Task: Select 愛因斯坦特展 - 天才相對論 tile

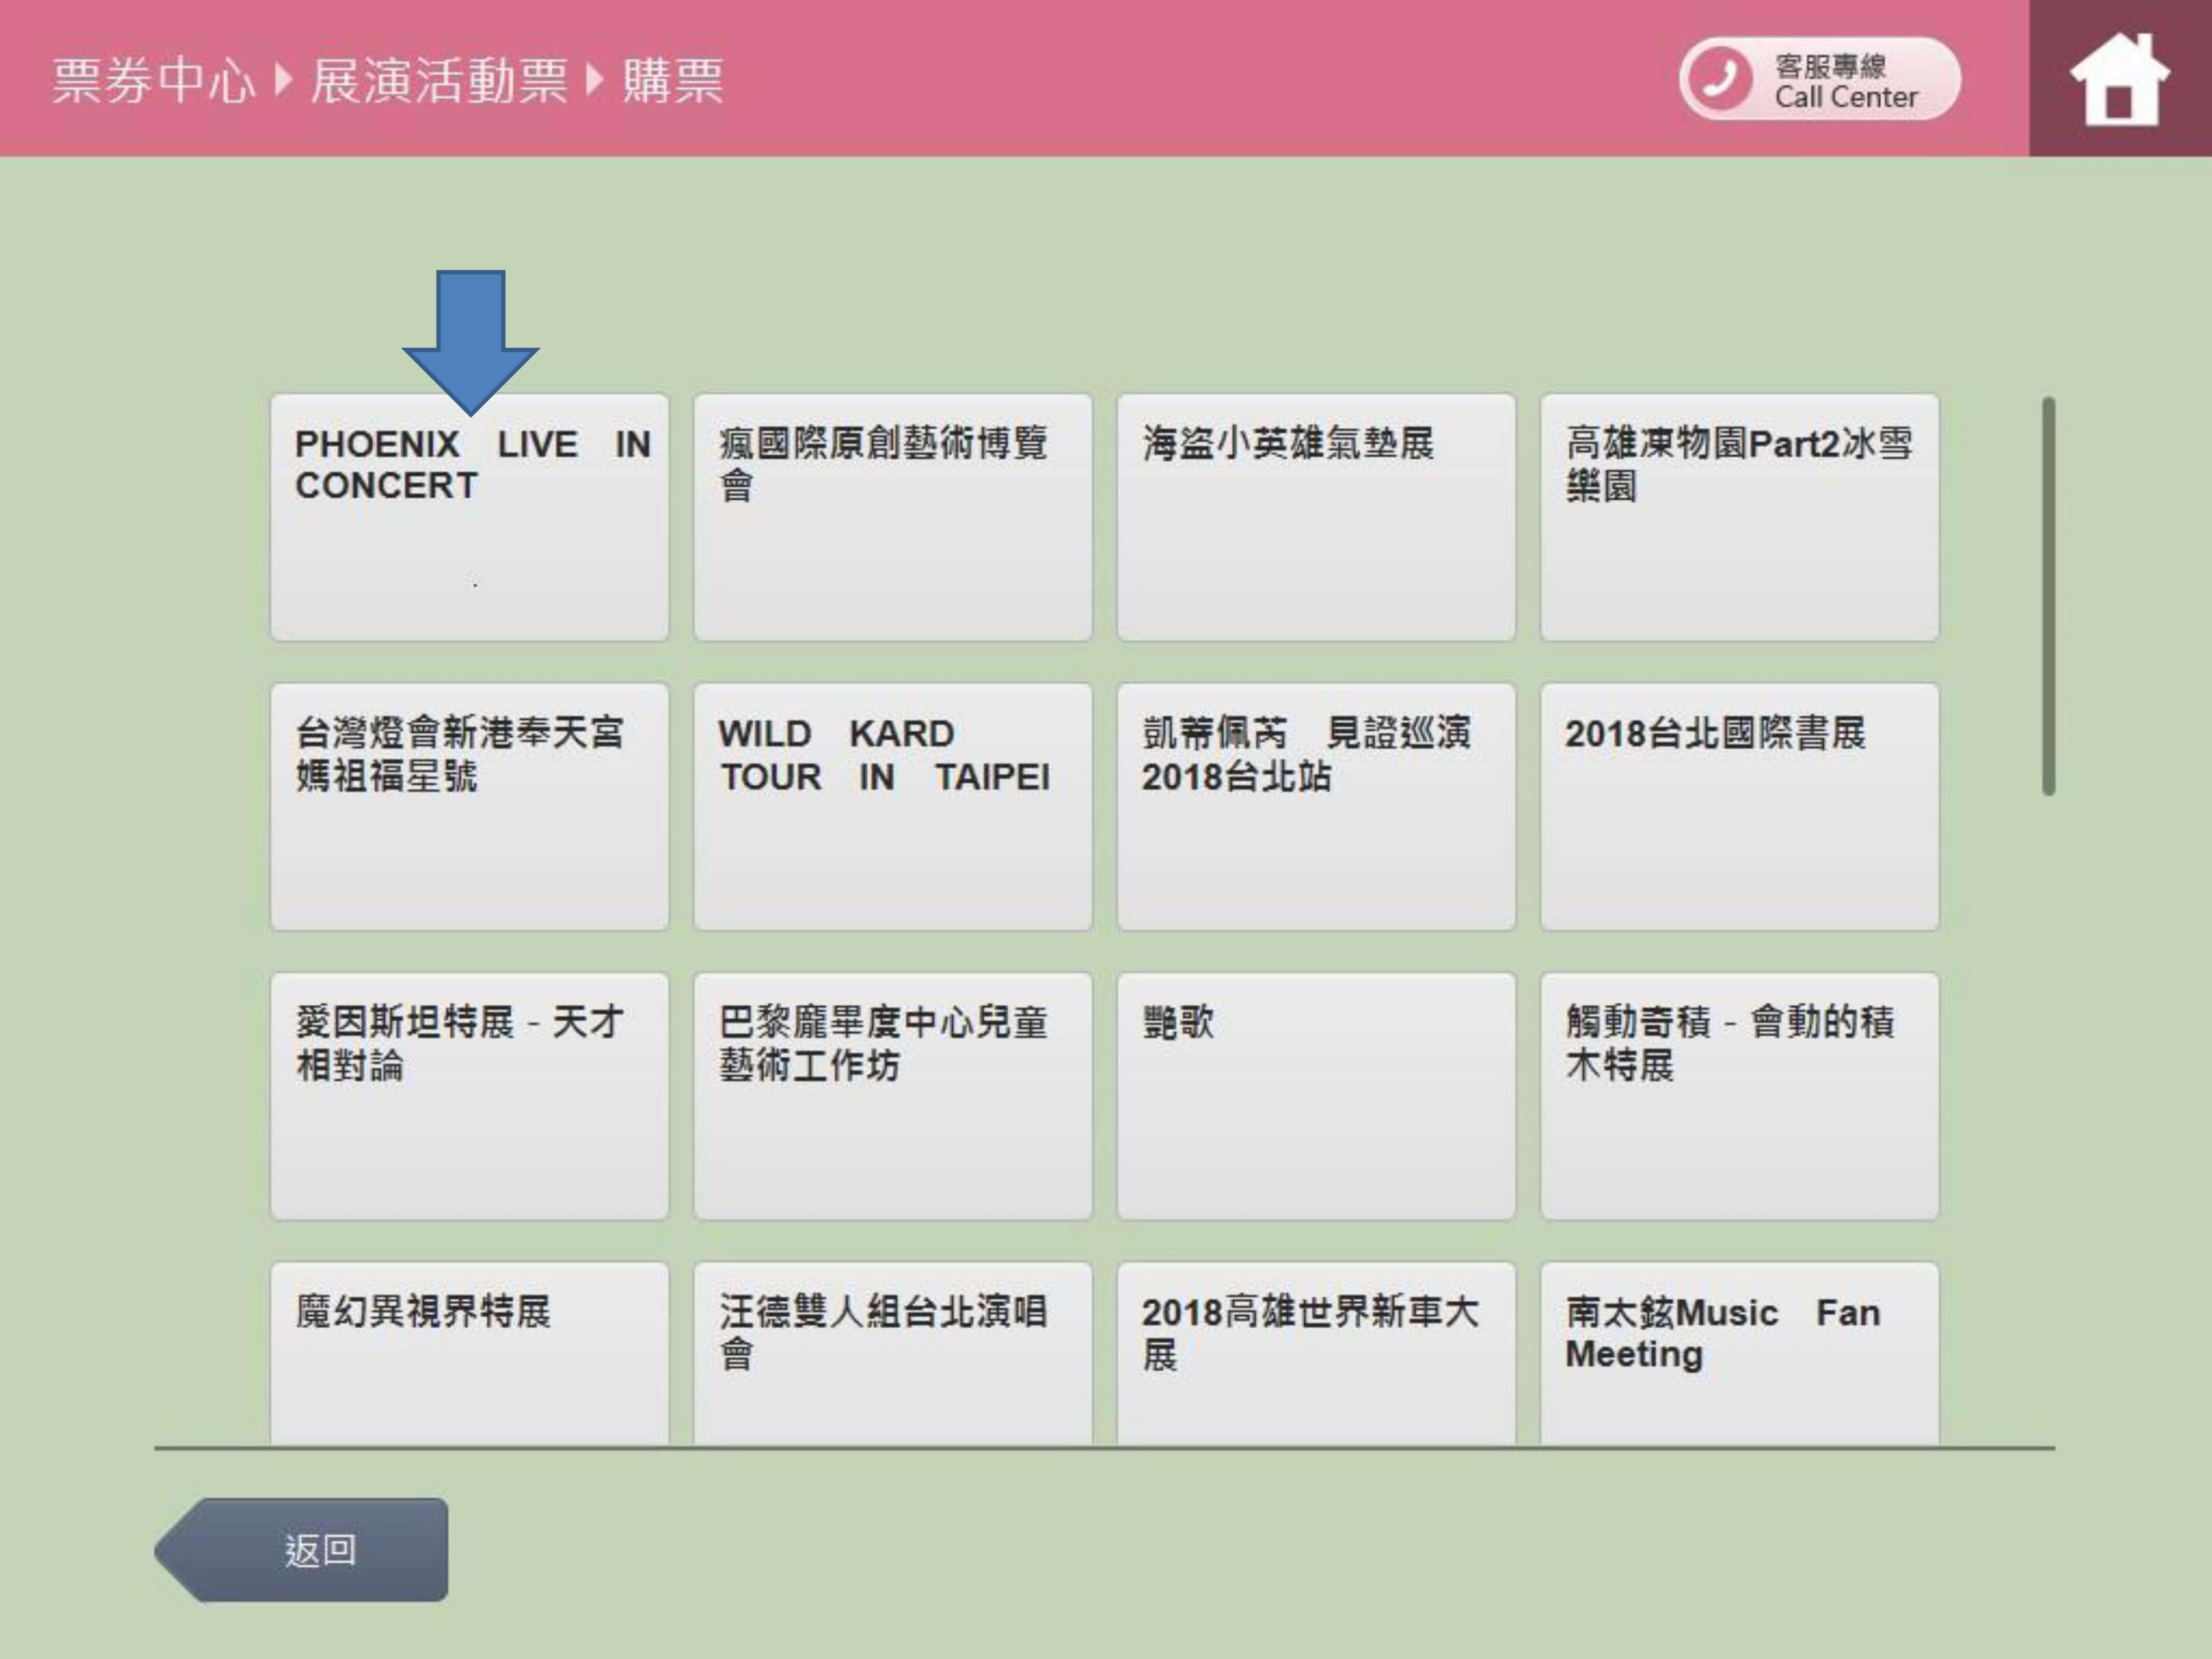Action: tap(469, 1095)
